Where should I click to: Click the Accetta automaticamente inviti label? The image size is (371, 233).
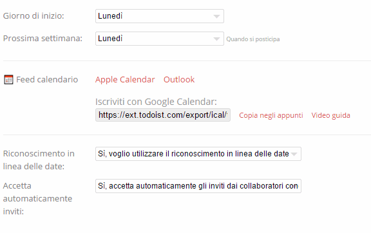(37, 198)
